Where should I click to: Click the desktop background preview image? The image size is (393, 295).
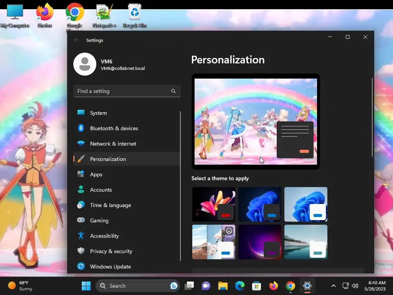click(x=256, y=121)
